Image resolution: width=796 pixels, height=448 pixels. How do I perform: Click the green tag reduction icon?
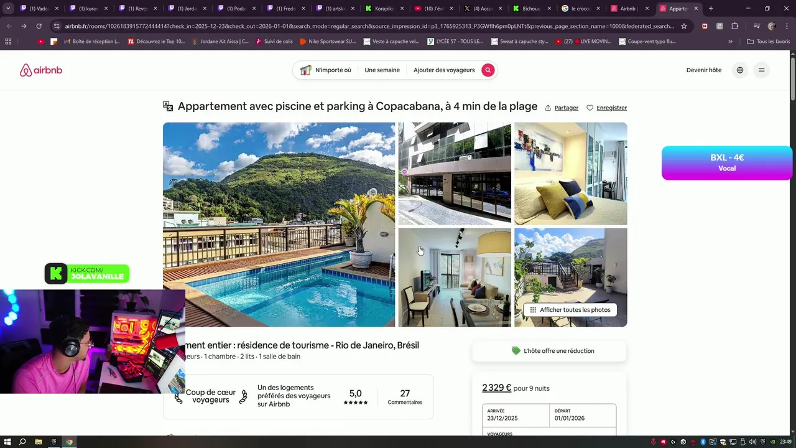click(x=516, y=351)
